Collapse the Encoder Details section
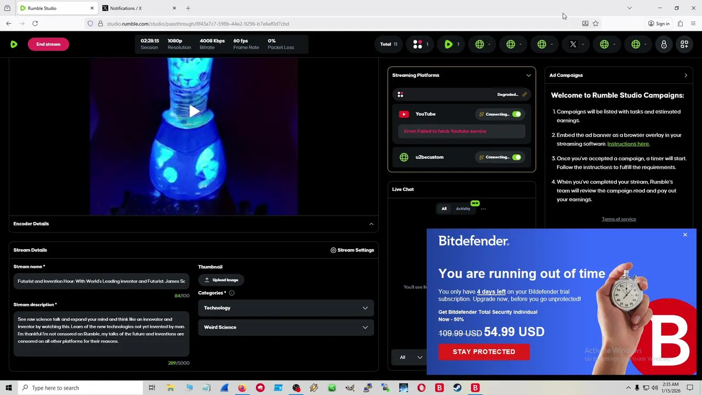702x395 pixels. 371,224
